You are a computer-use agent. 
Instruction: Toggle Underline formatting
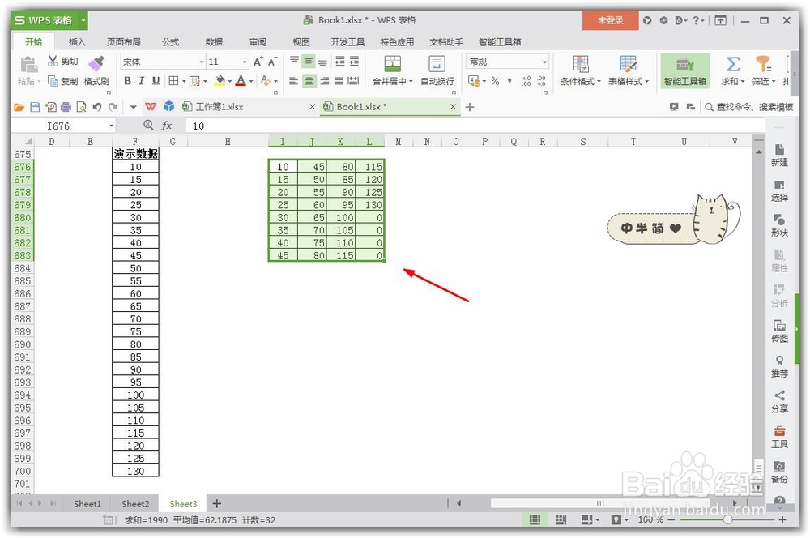tap(156, 81)
